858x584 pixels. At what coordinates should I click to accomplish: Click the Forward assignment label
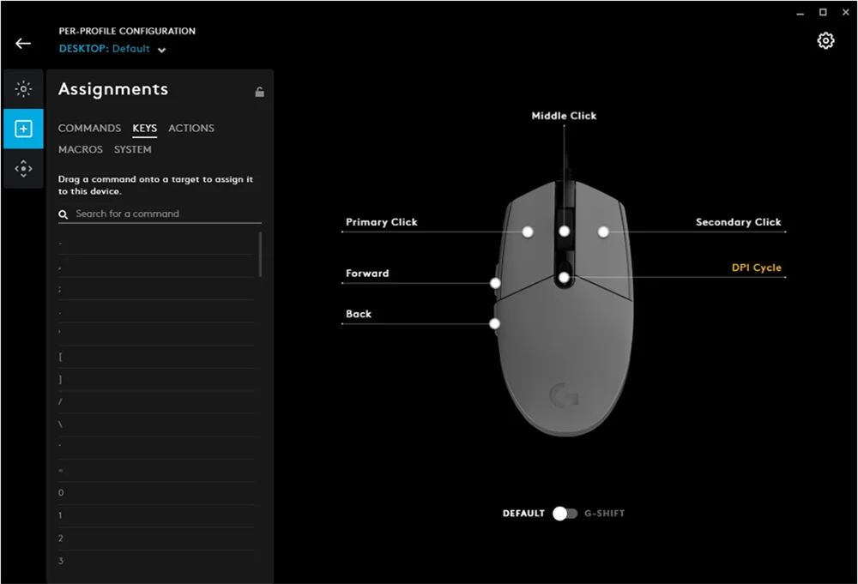(x=367, y=274)
